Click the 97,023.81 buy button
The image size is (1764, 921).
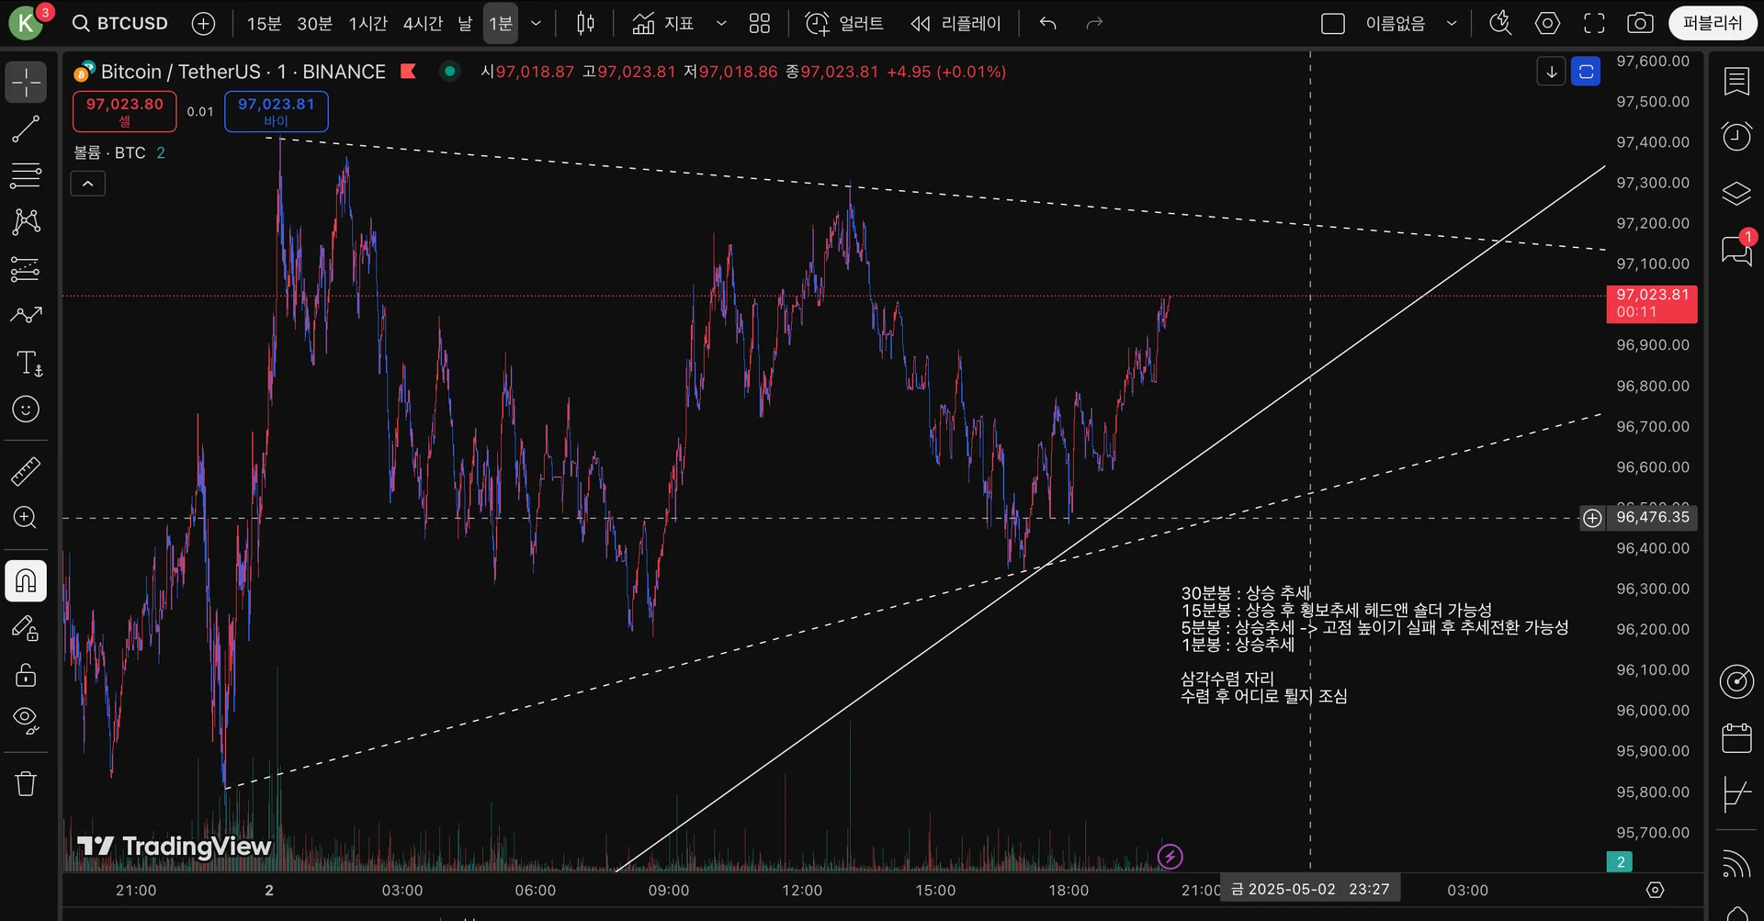coord(277,111)
